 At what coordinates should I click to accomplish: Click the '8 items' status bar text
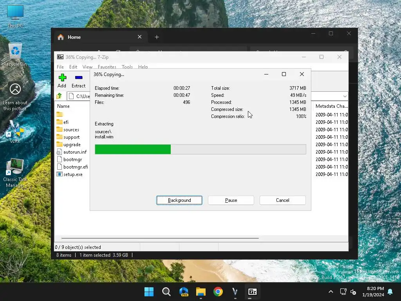(64, 255)
